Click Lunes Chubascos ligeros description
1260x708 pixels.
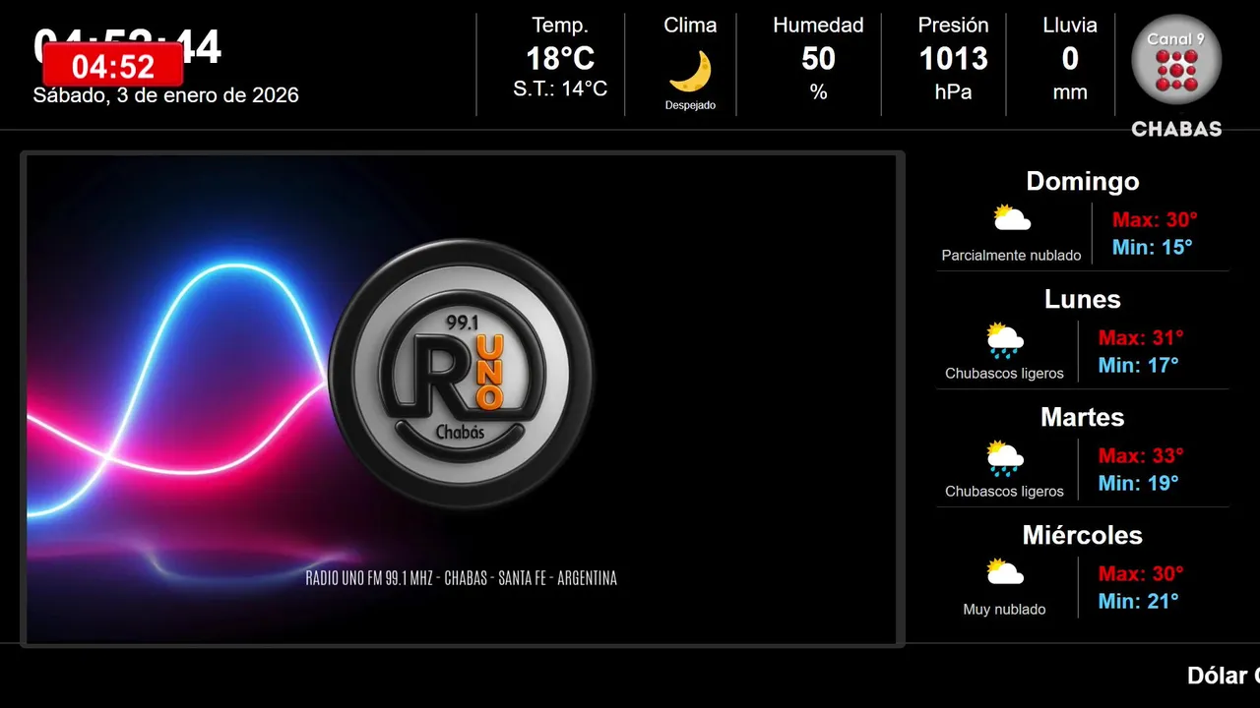point(1004,374)
